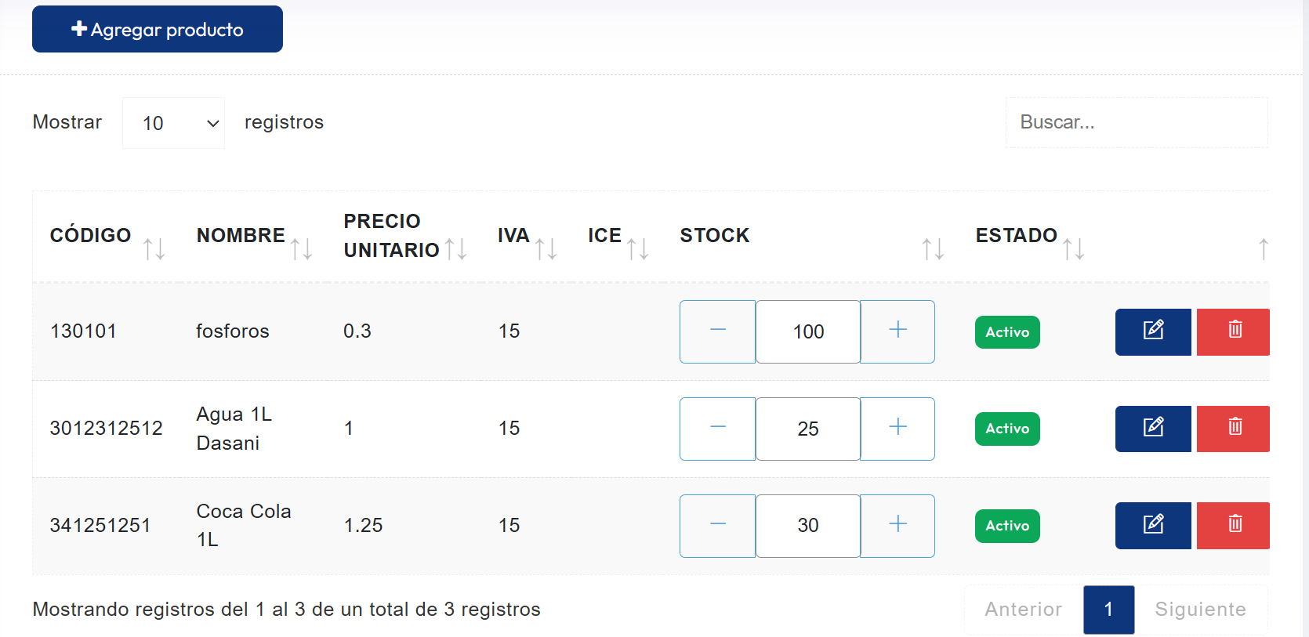Edit the Coca Cola 1L product
Screen dimensions: 1309x637
tap(1153, 526)
